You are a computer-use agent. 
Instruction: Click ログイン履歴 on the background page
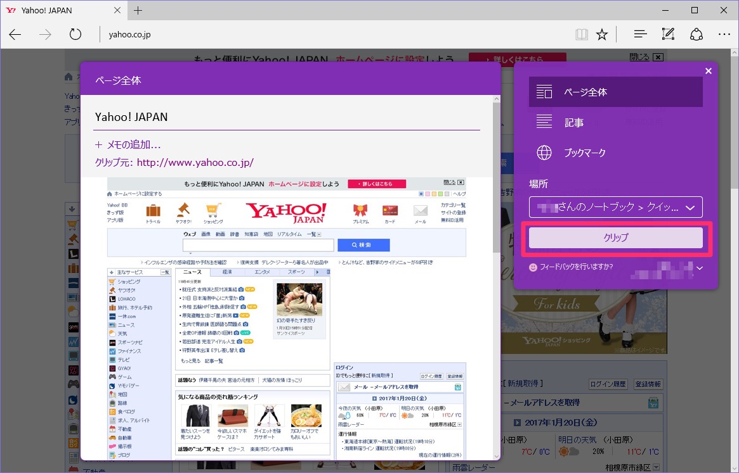click(608, 384)
